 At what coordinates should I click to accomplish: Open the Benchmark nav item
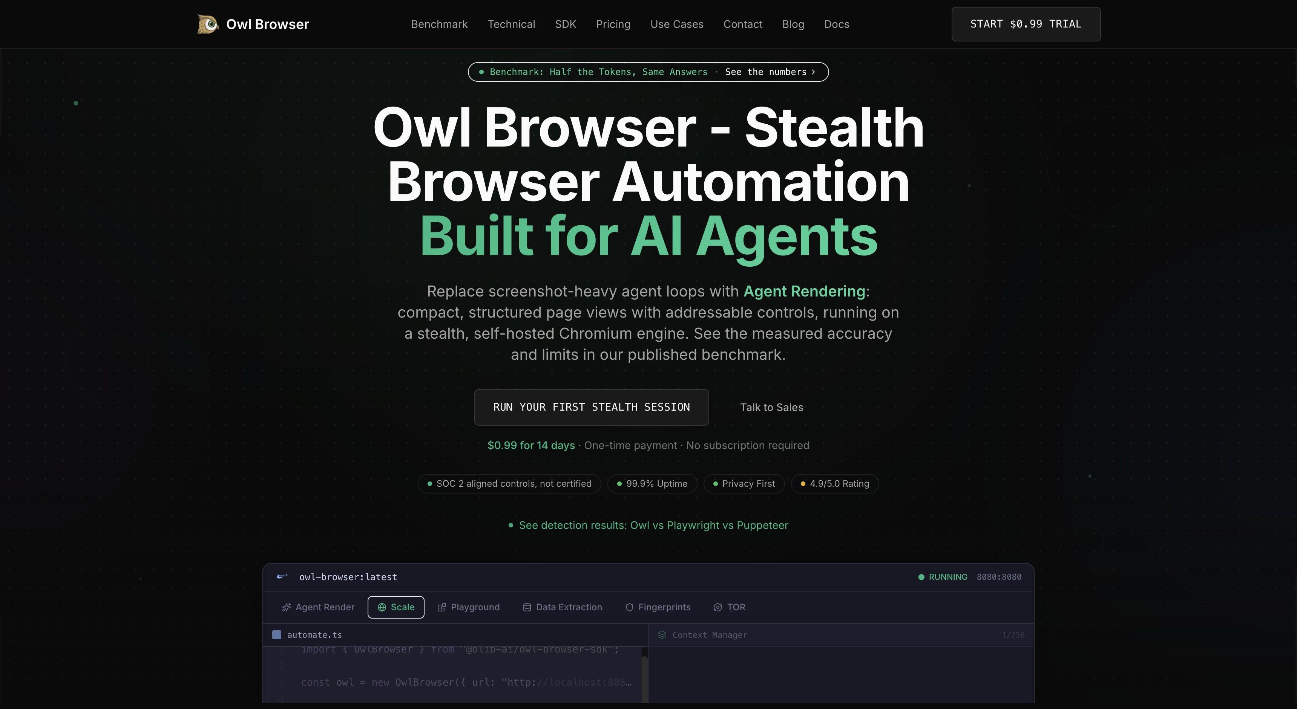439,24
